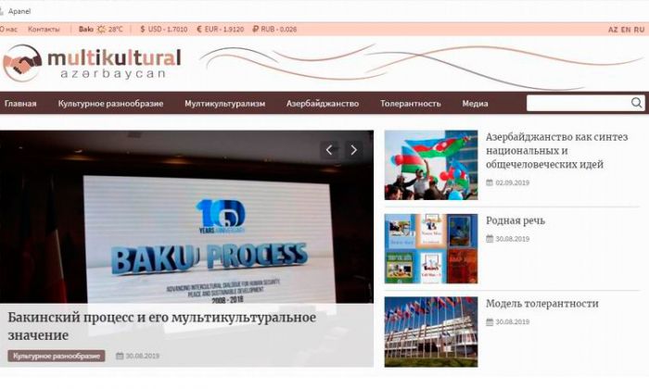
Task: Open the Главная menu item
Action: [20, 104]
